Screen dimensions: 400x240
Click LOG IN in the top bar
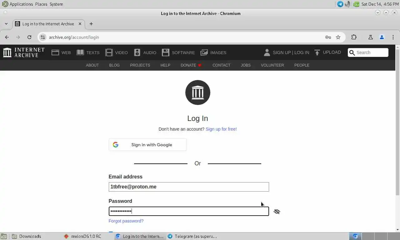coord(302,52)
